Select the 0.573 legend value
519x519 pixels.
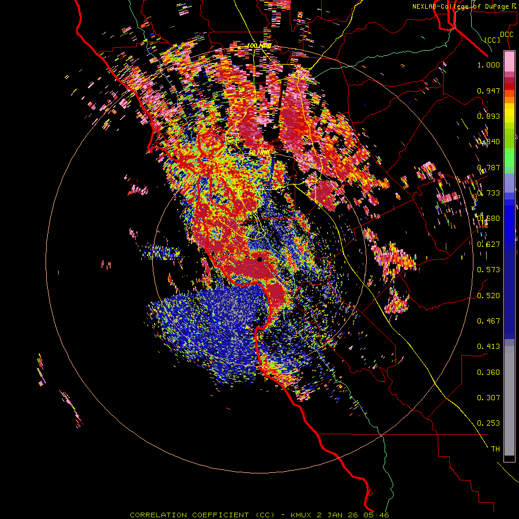[488, 270]
